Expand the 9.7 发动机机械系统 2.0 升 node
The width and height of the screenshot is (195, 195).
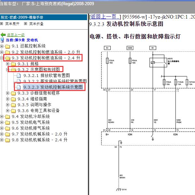[2, 134]
